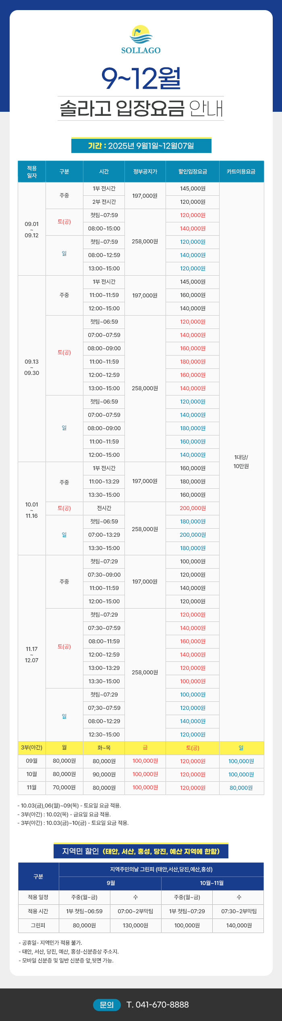Click the phone number 041-670-8888
This screenshot has height=1021, width=282.
click(x=158, y=1004)
